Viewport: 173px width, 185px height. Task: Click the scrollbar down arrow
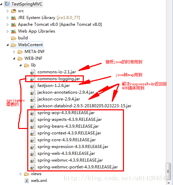pos(168,183)
